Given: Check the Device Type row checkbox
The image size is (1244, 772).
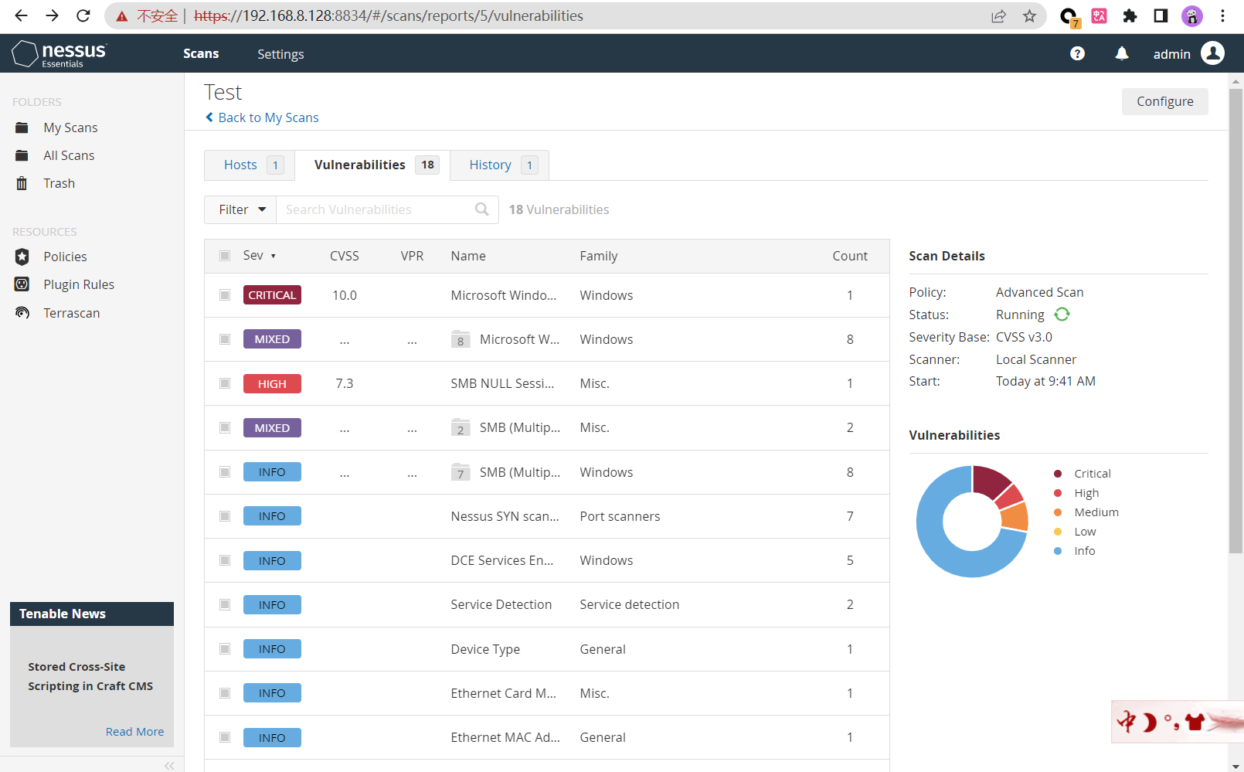Looking at the screenshot, I should tap(225, 649).
